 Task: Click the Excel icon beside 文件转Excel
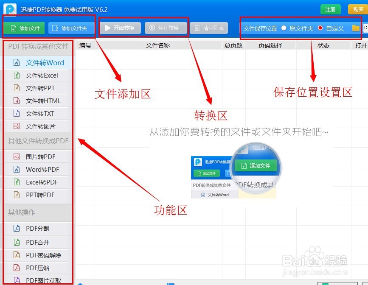click(17, 75)
